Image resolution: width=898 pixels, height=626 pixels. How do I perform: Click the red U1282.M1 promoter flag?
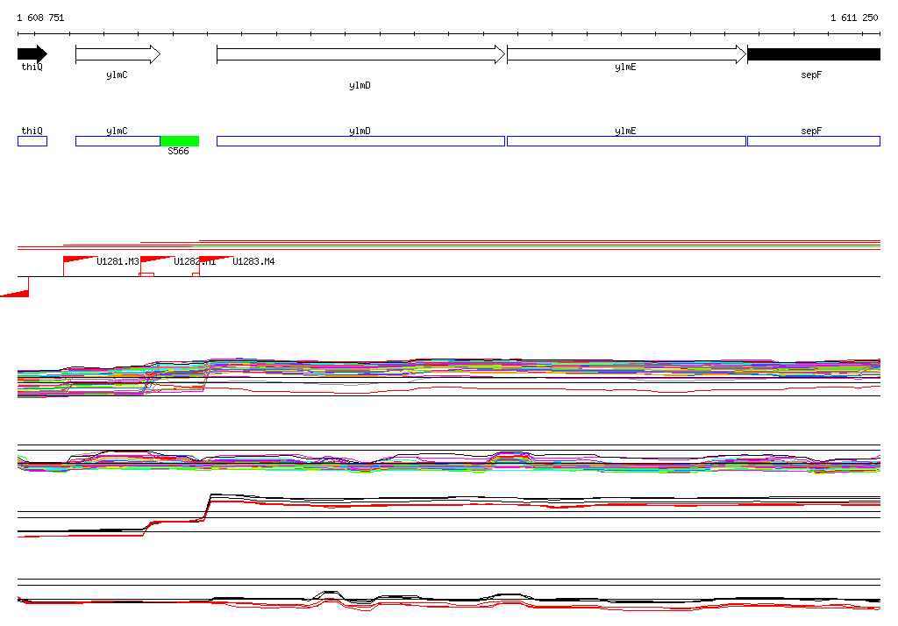tap(156, 260)
